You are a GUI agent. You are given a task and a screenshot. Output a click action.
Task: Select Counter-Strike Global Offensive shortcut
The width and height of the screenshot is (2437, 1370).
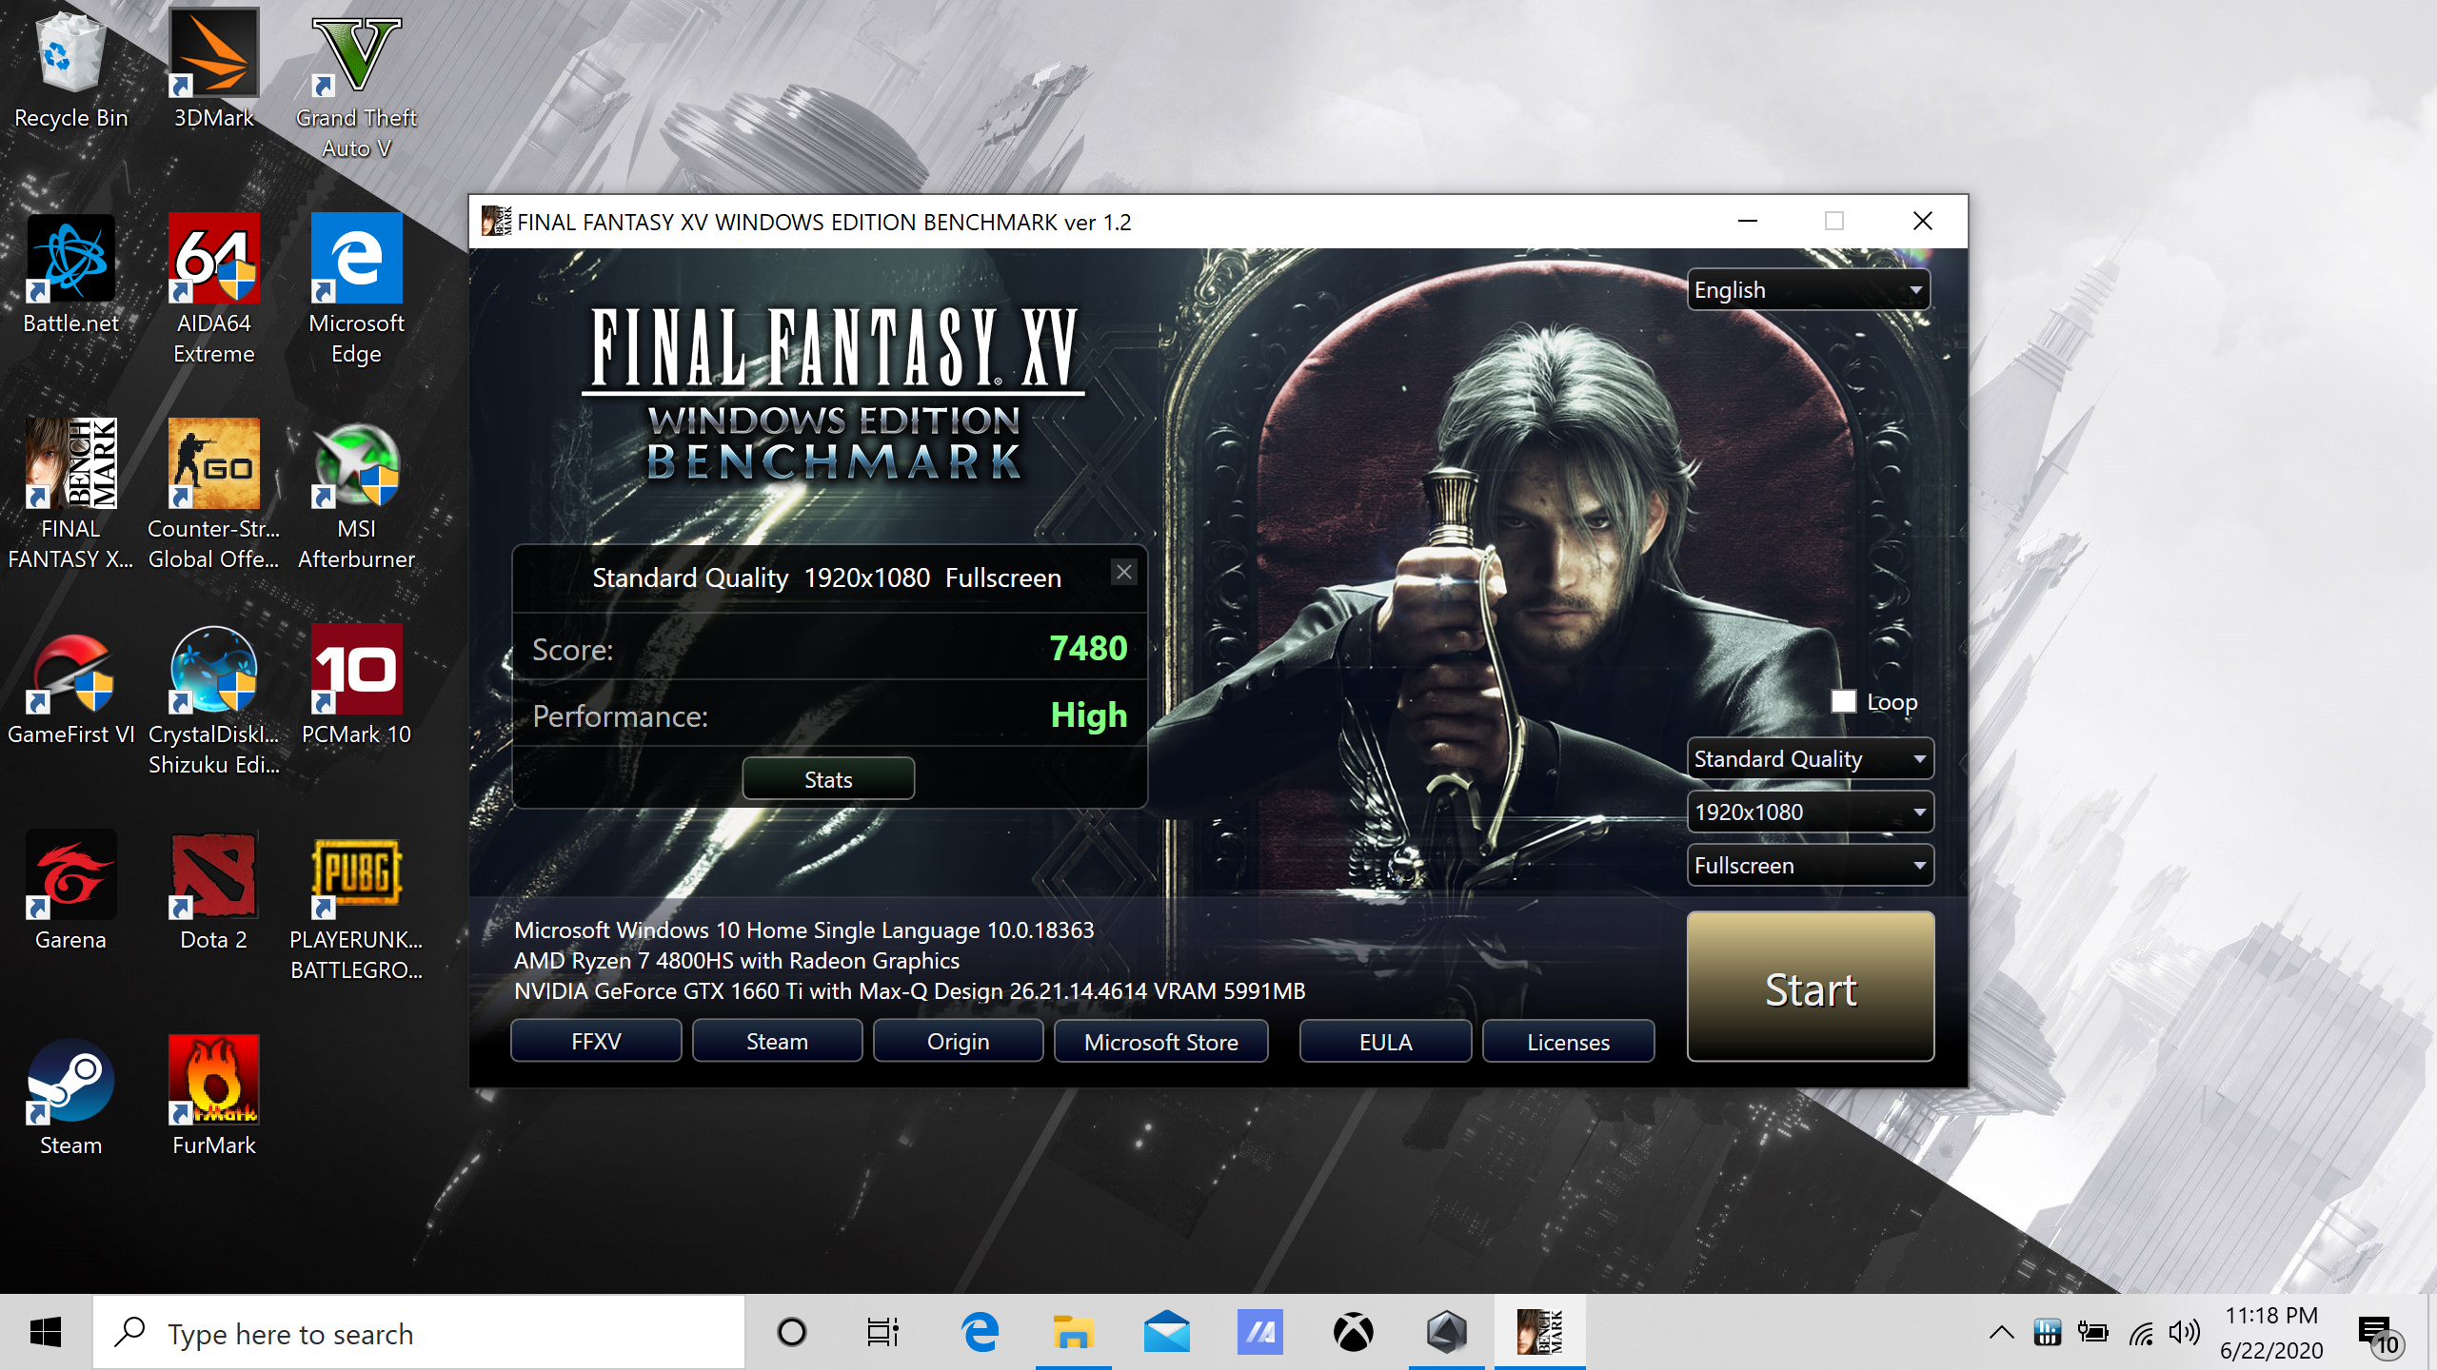[x=213, y=495]
